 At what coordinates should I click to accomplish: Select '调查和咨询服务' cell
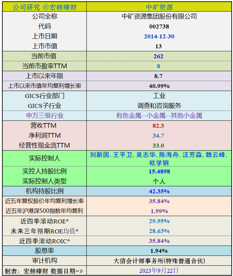[159, 106]
